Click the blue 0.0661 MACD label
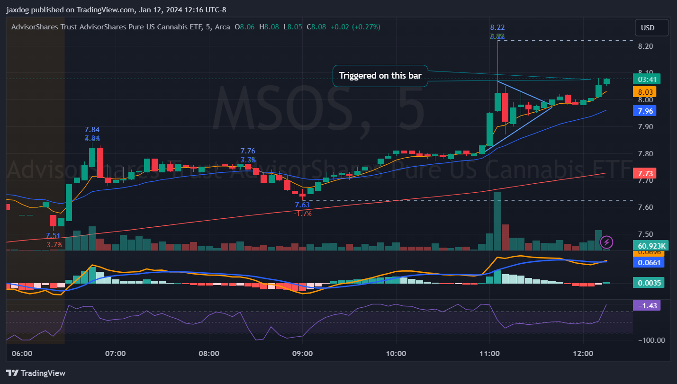677x384 pixels. point(648,262)
